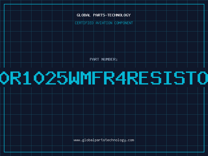This screenshot has height=156, width=208.
Task: Click the PART NUMBER: label
Action: [x=104, y=59]
